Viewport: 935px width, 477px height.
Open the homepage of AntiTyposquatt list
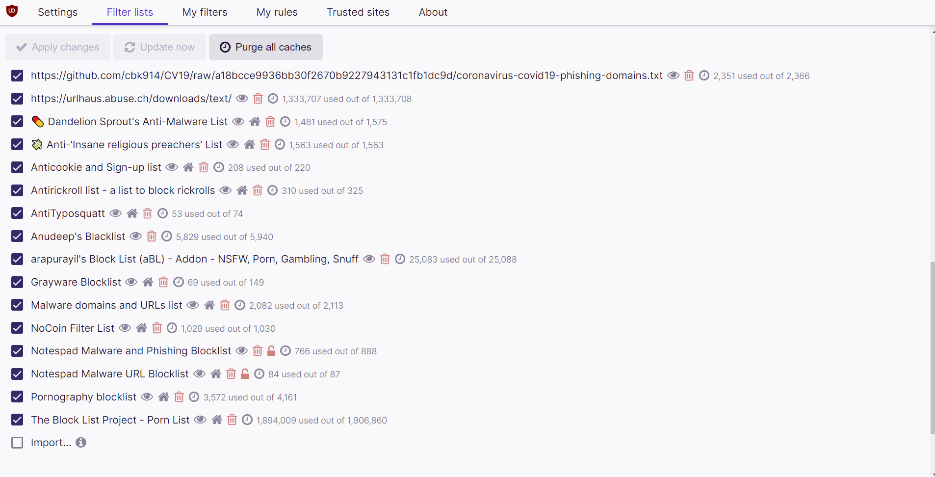pos(132,213)
